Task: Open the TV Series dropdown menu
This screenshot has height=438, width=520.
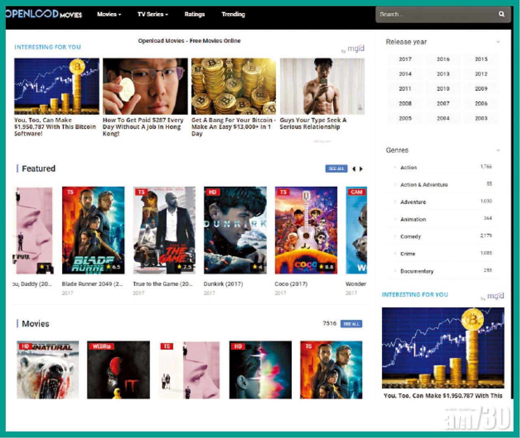Action: click(152, 14)
